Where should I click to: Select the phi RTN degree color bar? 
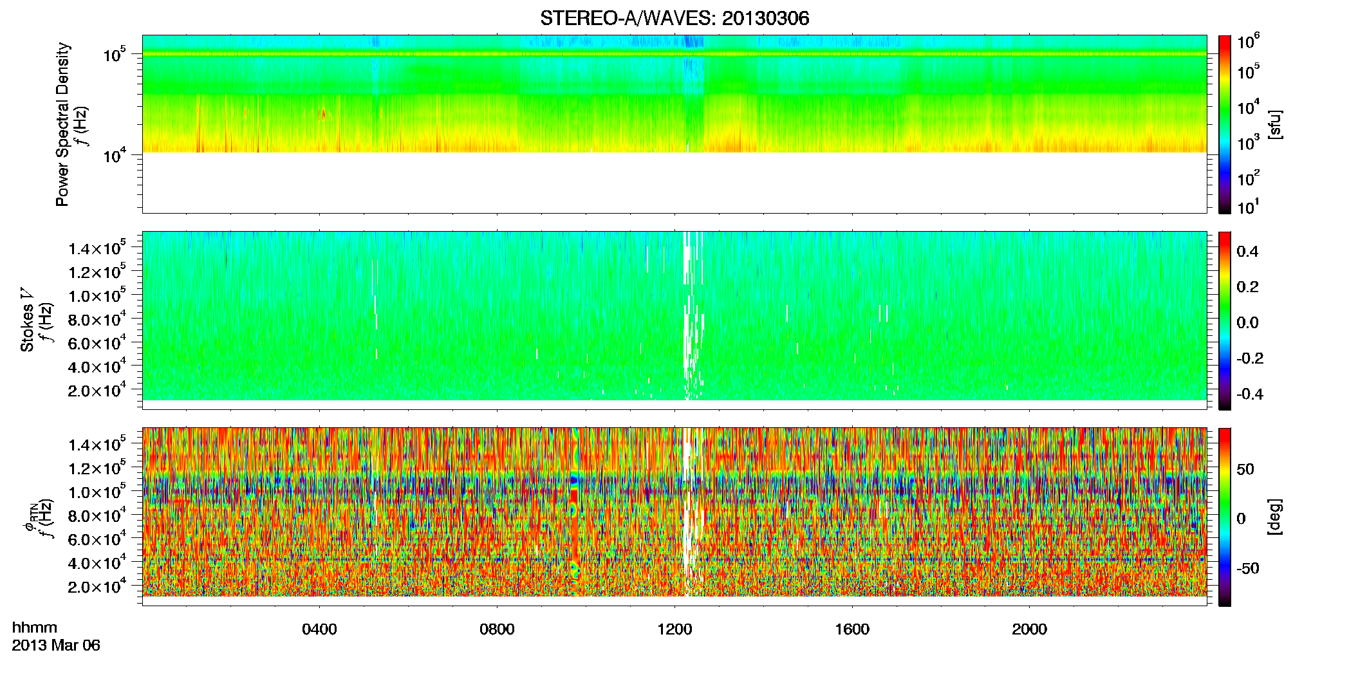(1225, 517)
